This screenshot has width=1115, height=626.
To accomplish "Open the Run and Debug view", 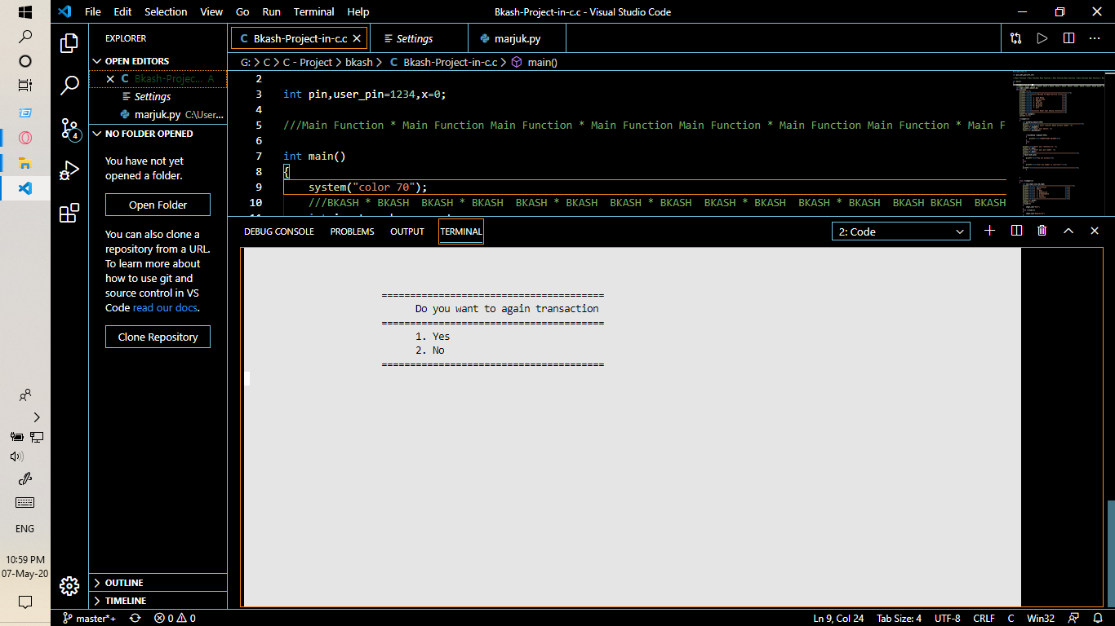I will pyautogui.click(x=69, y=170).
